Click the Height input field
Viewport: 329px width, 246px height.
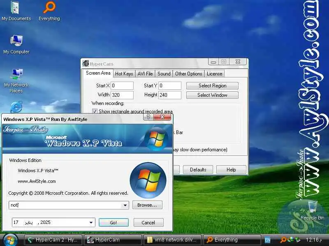[x=170, y=95]
